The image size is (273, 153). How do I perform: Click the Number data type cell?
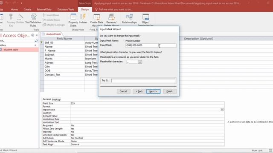(91, 59)
